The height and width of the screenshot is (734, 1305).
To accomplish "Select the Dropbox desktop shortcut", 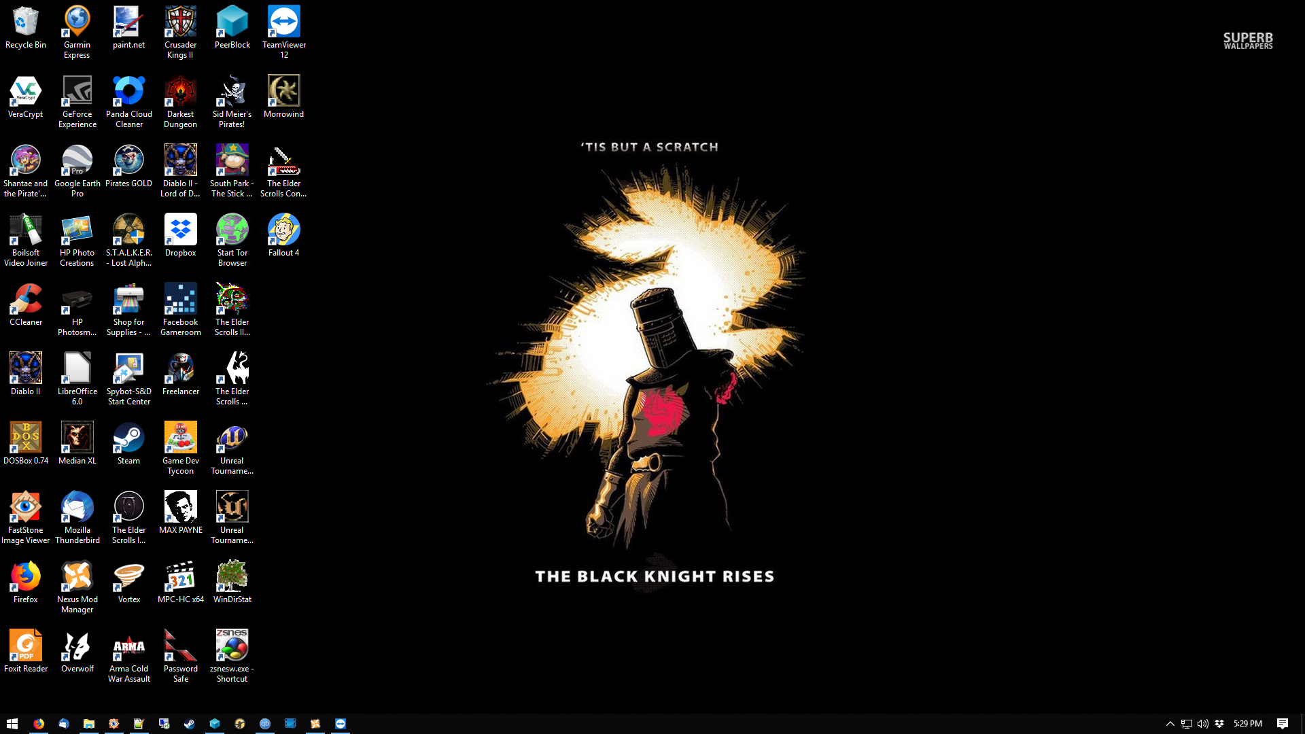I will [181, 237].
